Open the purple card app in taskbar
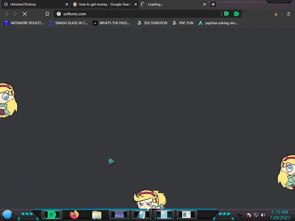 119,215
